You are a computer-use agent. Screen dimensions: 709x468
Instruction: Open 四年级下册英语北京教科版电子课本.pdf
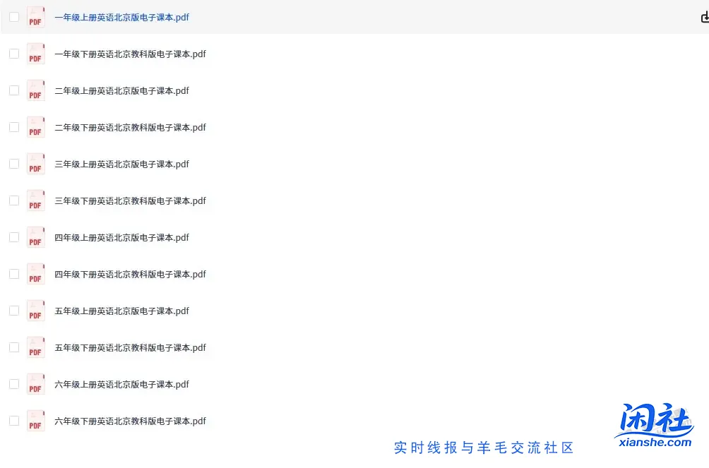[x=131, y=274]
